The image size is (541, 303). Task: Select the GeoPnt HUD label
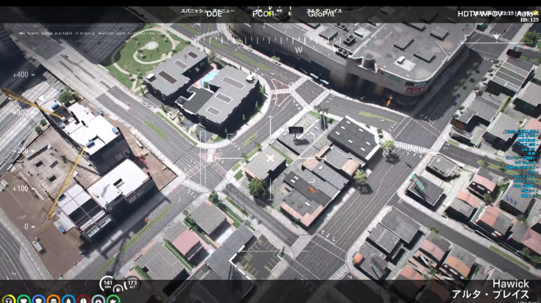click(321, 14)
